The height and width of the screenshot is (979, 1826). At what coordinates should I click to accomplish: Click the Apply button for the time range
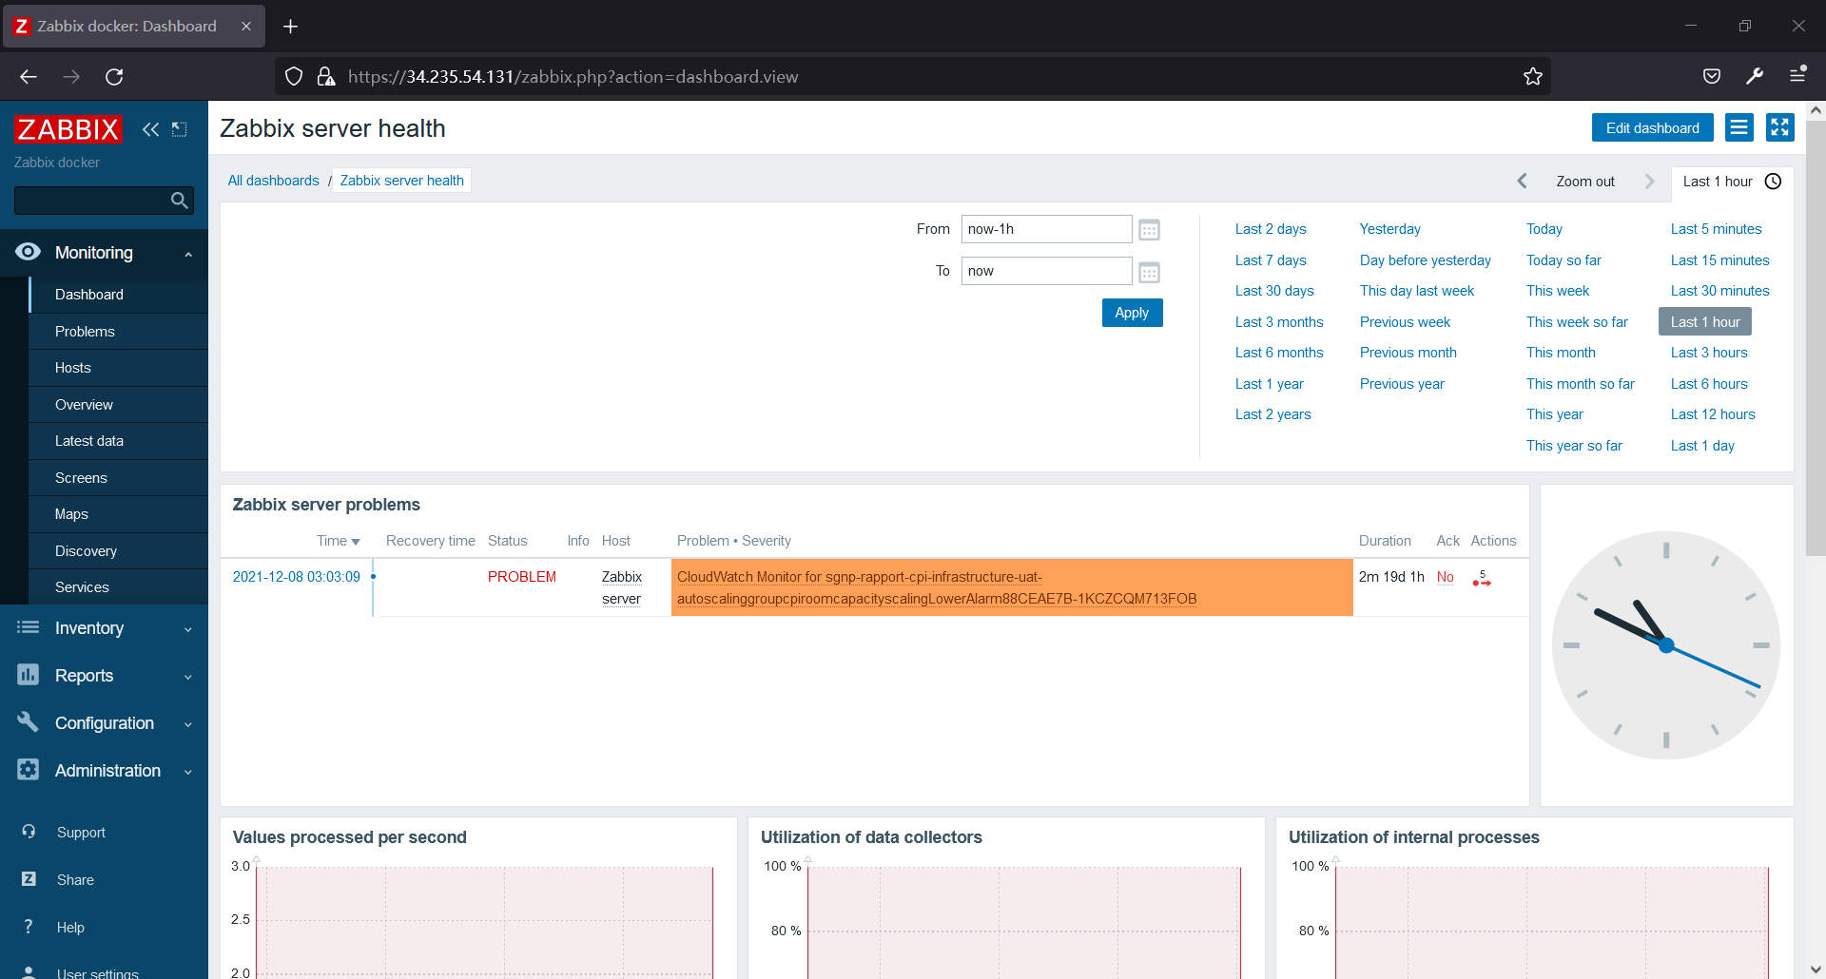click(x=1132, y=312)
